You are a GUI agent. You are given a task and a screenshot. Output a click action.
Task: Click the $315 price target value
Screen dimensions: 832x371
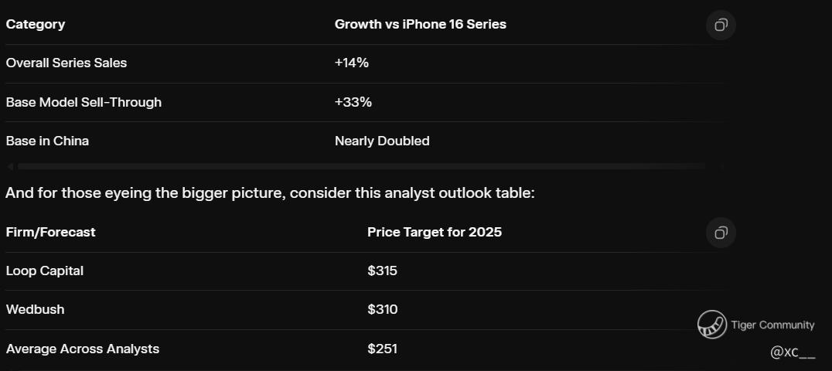[x=382, y=271]
